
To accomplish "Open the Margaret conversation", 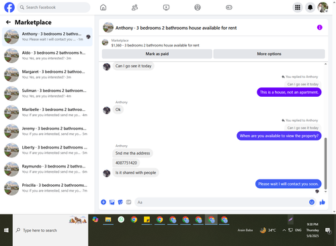I will [x=47, y=75].
